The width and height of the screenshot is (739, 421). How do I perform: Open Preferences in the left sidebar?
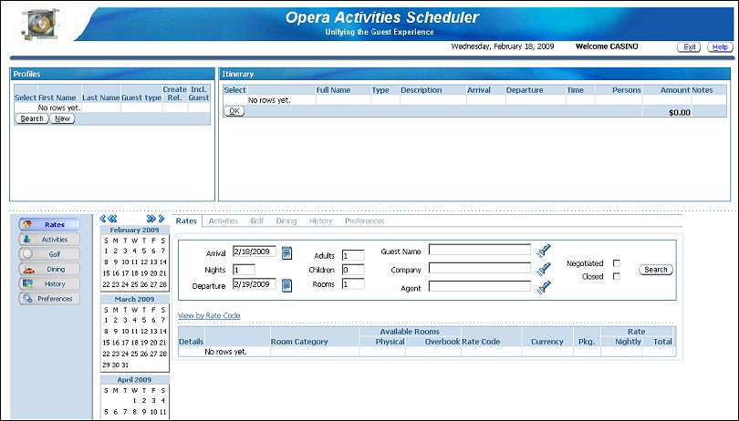click(48, 299)
